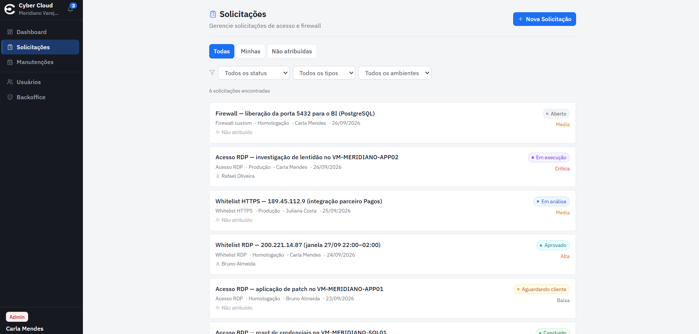
Task: Expand the Todos os status dropdown
Action: [x=254, y=73]
